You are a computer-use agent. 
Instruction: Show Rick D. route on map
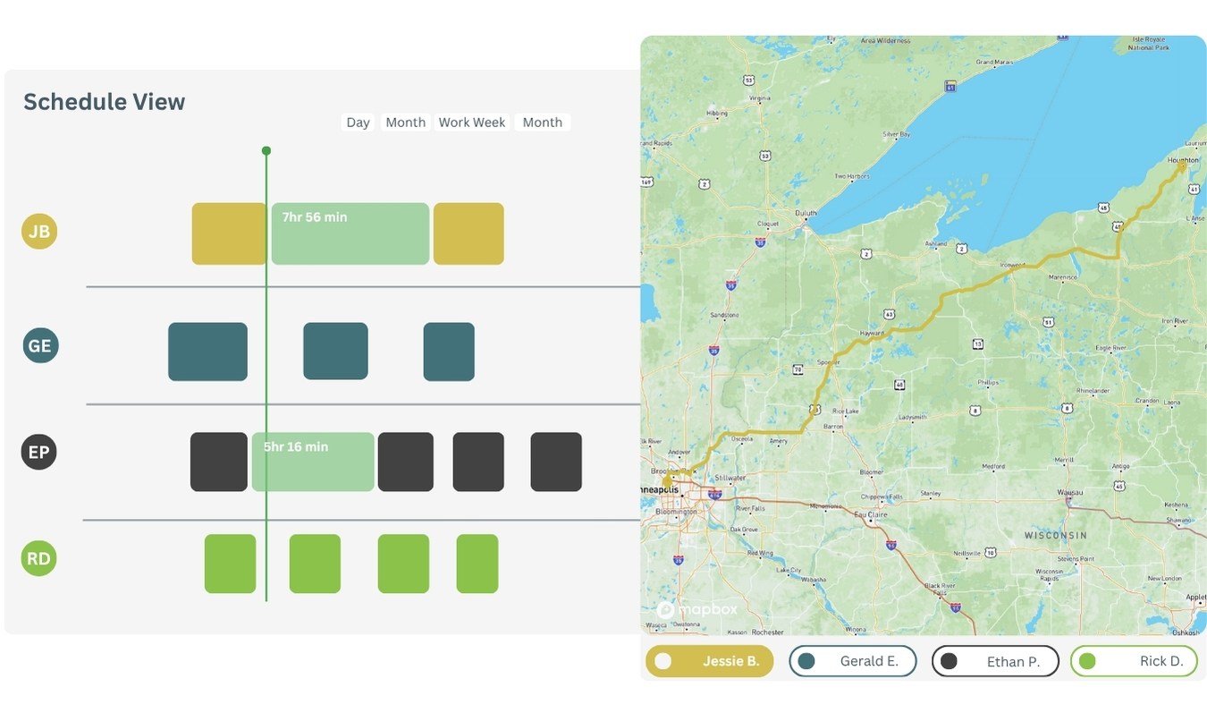point(1134,662)
